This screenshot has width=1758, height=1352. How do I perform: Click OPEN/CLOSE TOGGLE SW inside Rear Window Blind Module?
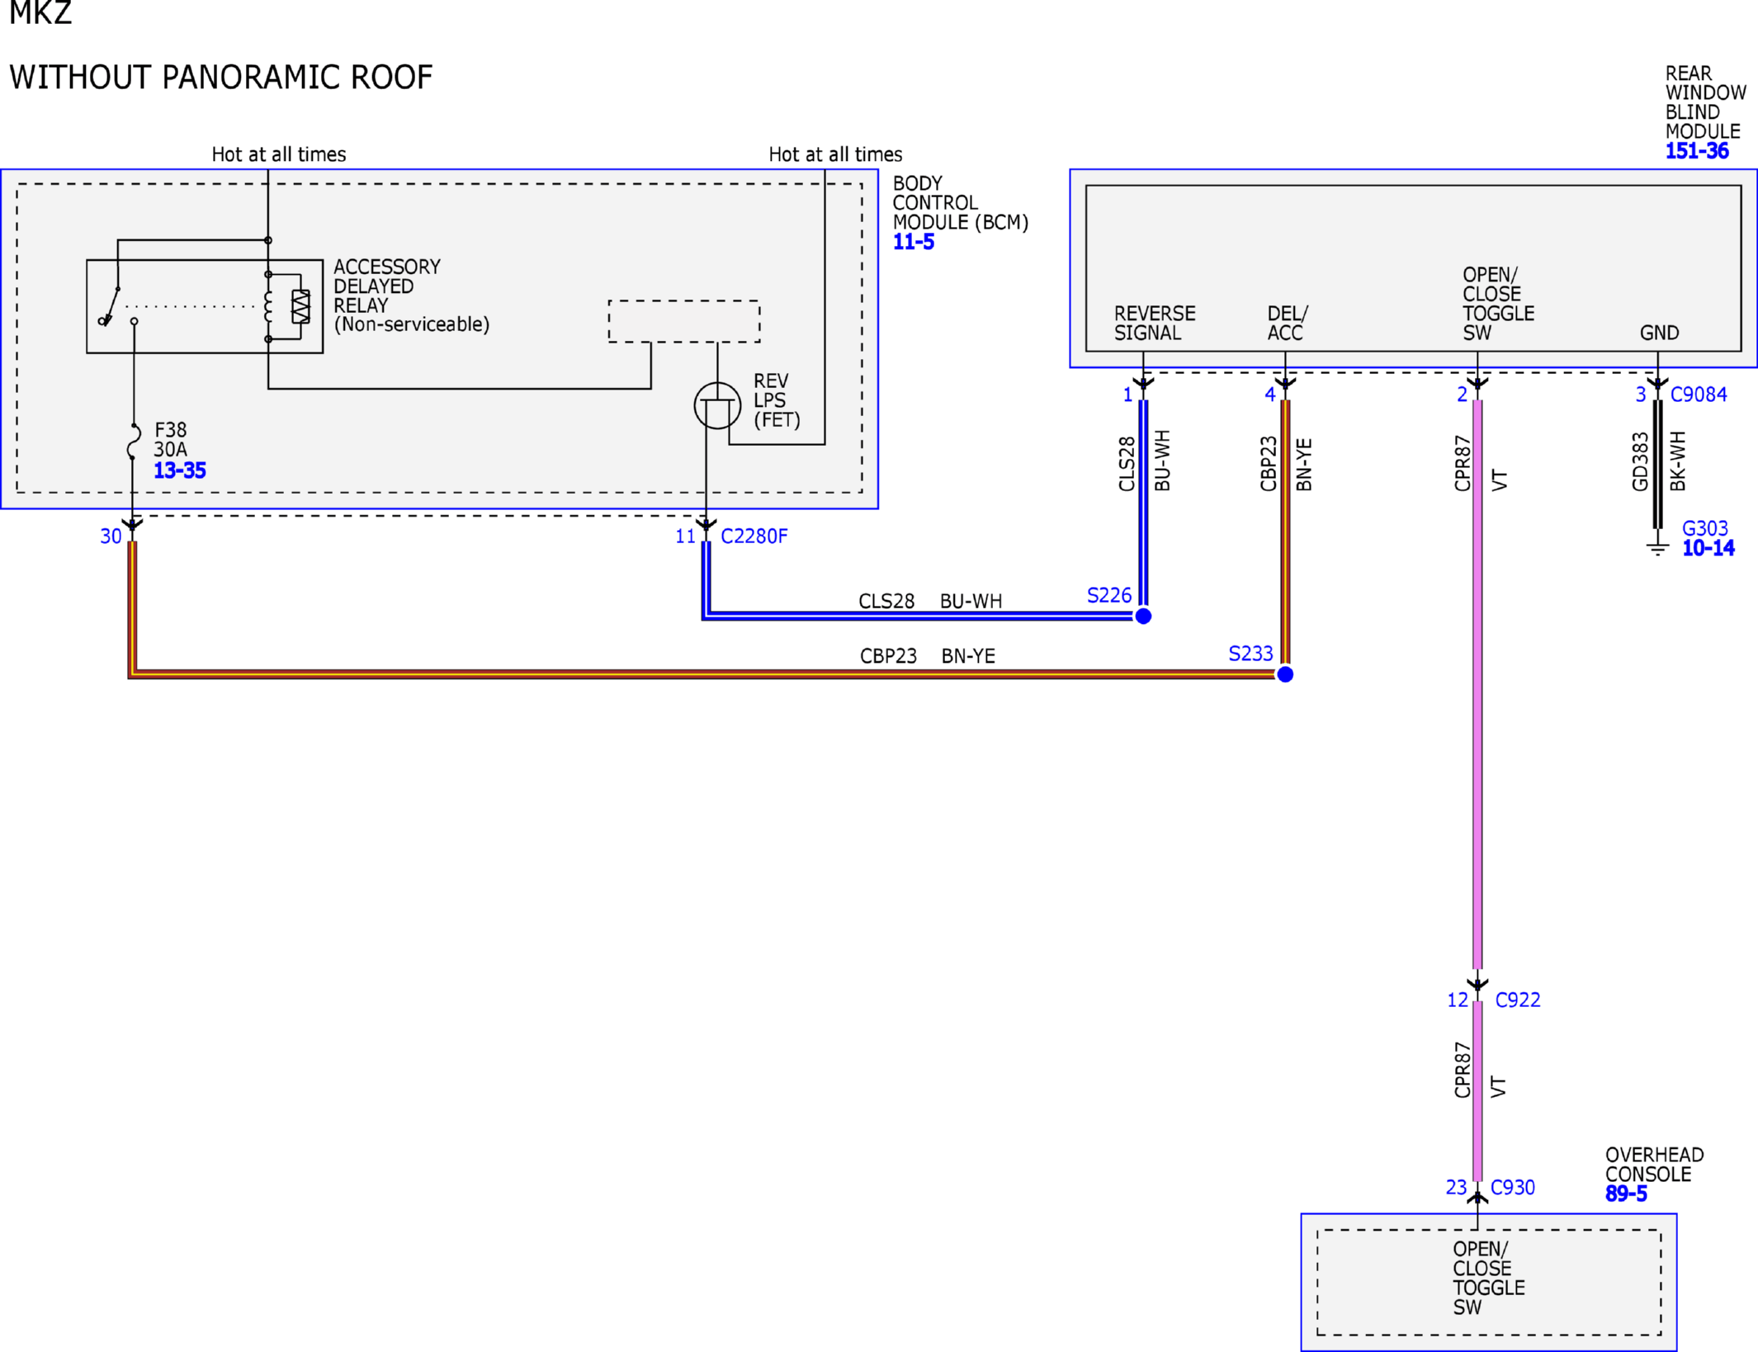click(1498, 304)
